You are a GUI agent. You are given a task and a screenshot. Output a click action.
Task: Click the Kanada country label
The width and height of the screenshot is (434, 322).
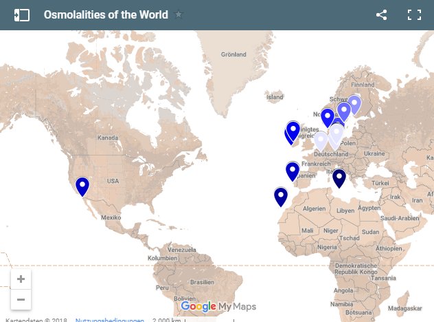pos(108,138)
